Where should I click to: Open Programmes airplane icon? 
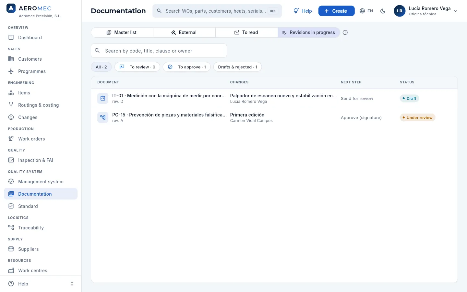11,71
